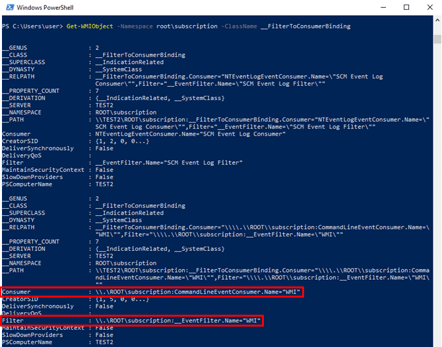Click the Get-WMIObject command text
Viewport: 442px width, 347px height.
90,26
